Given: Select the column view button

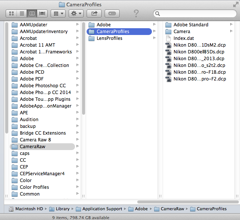Looking at the screenshot, I should (x=32, y=14).
